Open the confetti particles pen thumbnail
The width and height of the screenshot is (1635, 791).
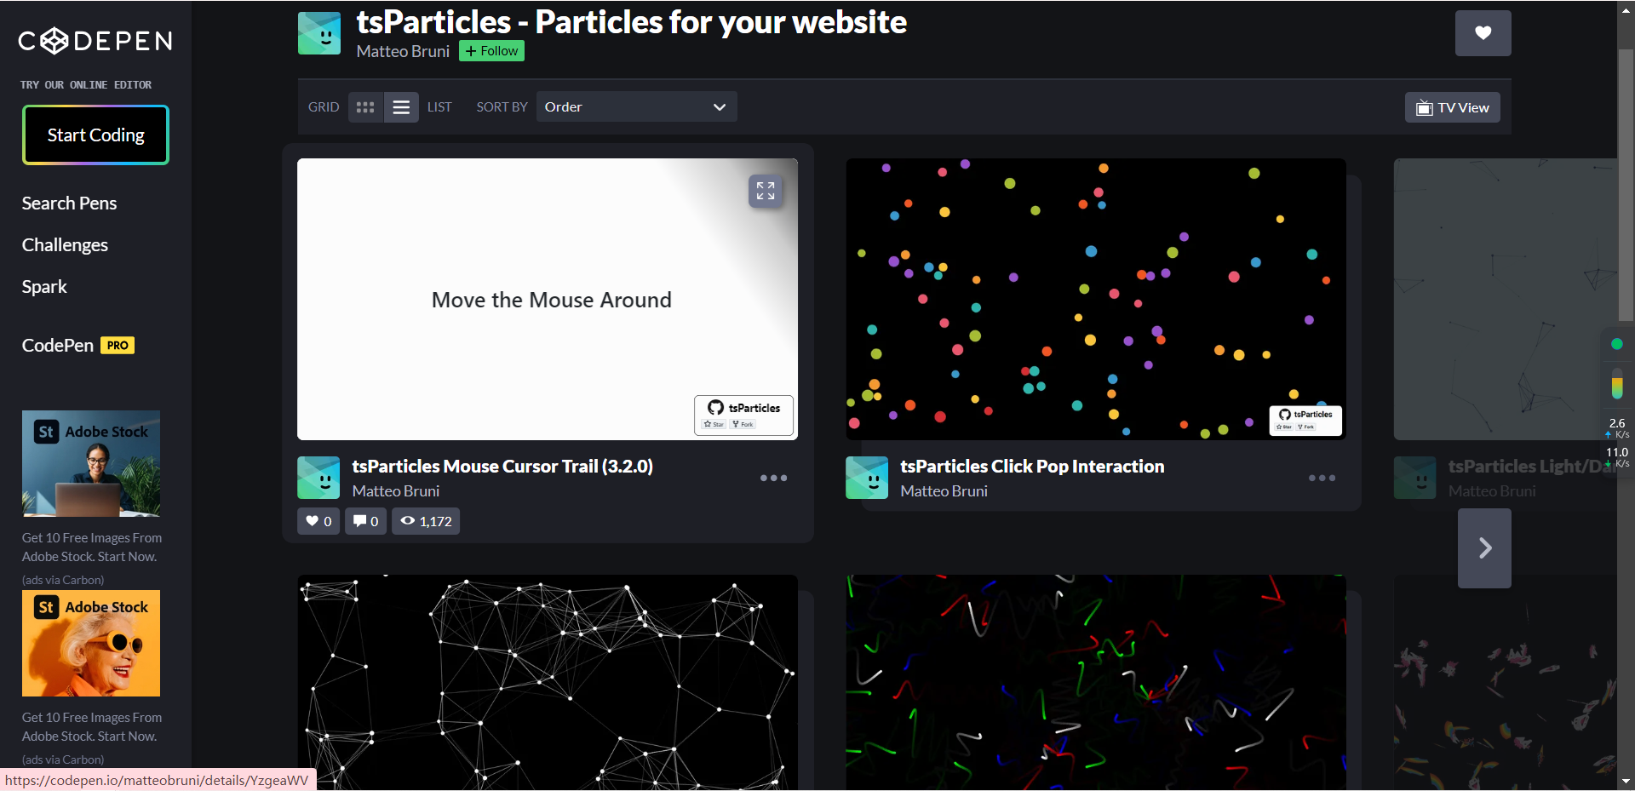point(1505,683)
